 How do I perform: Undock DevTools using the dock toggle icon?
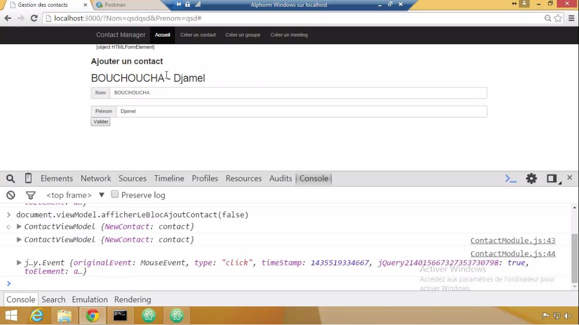(551, 178)
